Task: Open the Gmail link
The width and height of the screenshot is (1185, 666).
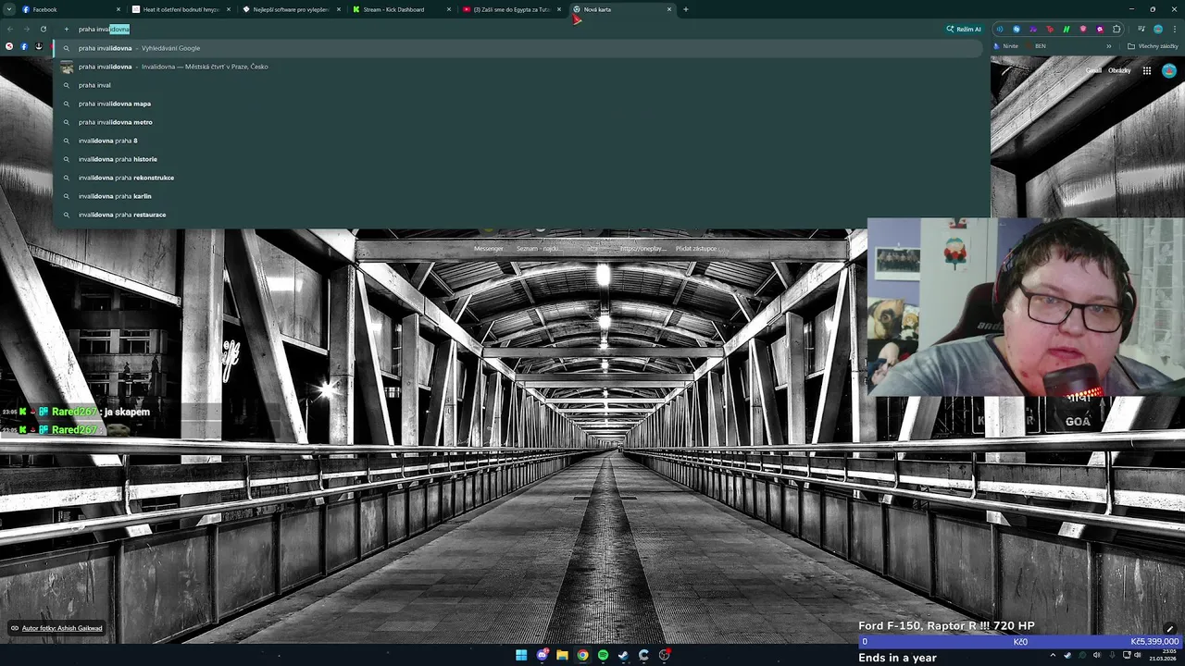Action: 1093,70
